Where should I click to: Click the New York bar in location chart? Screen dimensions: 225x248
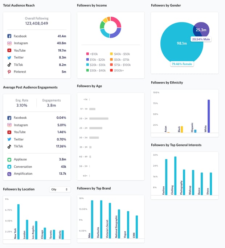coord(19,221)
